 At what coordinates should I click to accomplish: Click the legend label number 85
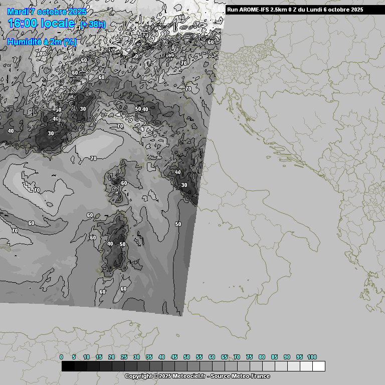click(x=274, y=357)
